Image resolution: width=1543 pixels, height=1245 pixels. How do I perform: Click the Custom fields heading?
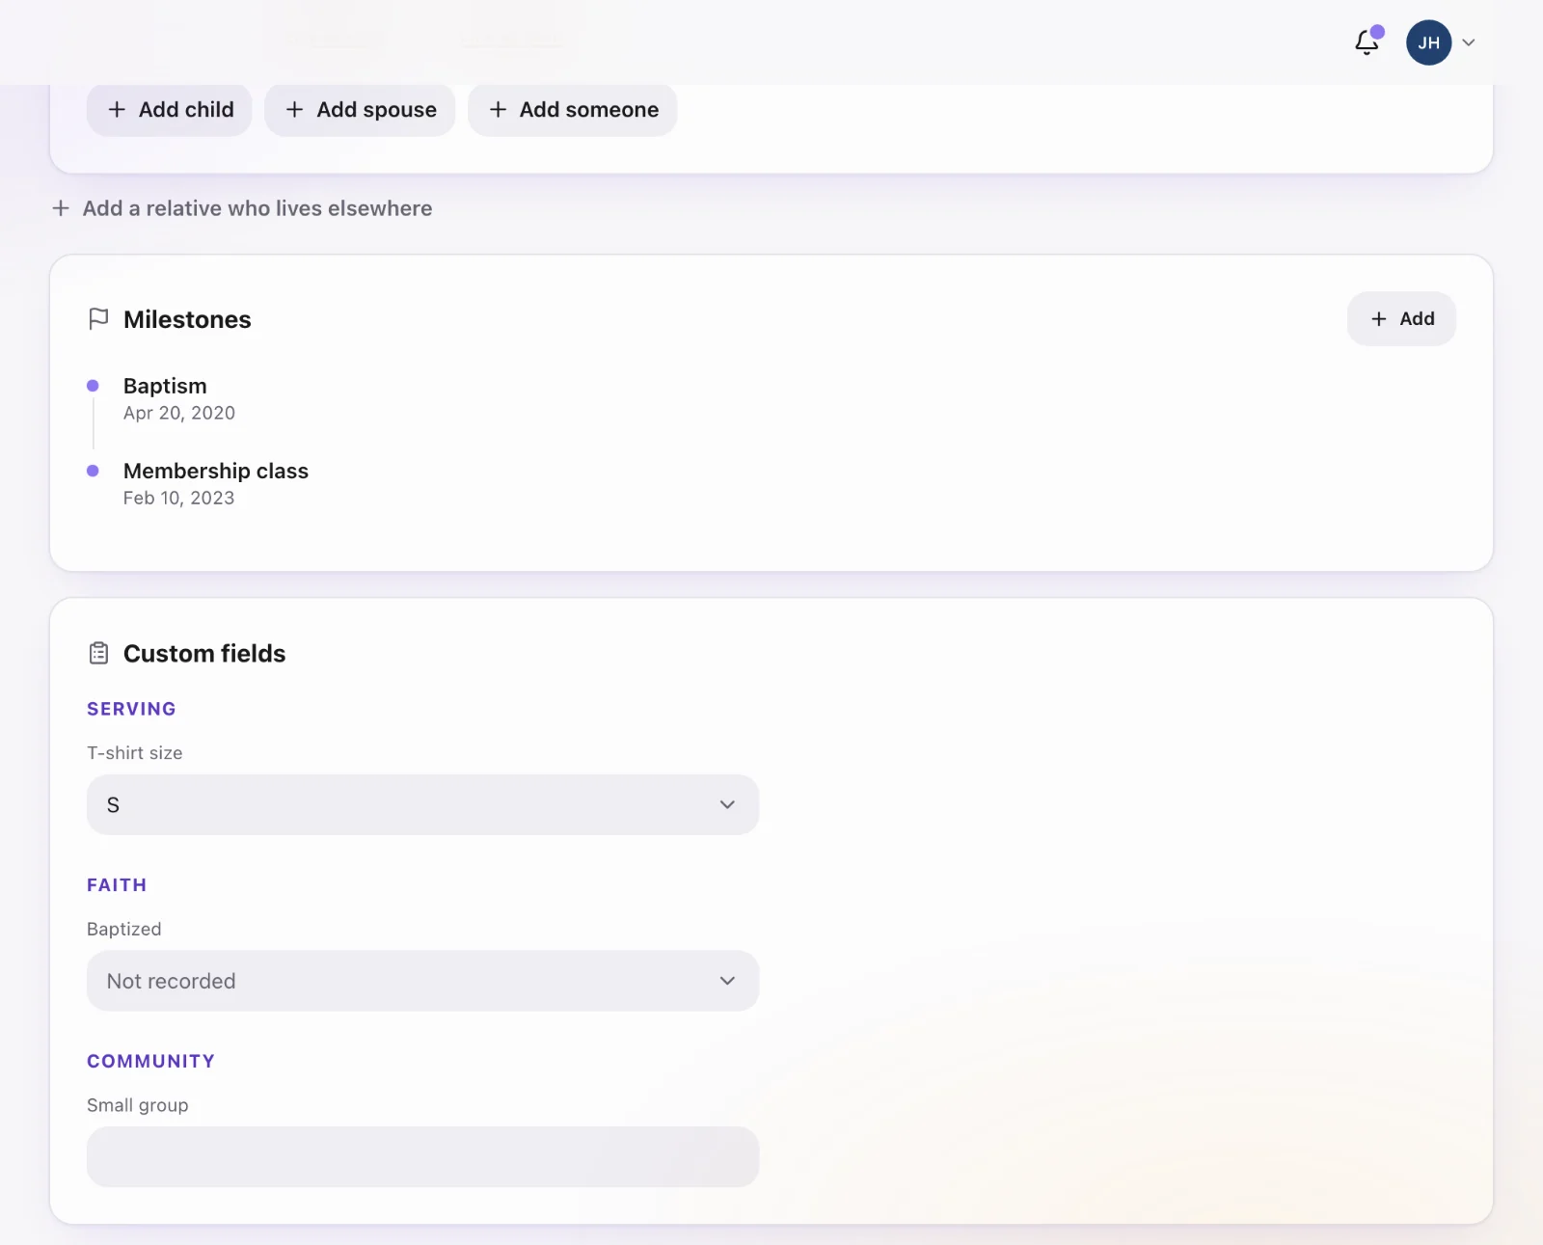pyautogui.click(x=204, y=654)
